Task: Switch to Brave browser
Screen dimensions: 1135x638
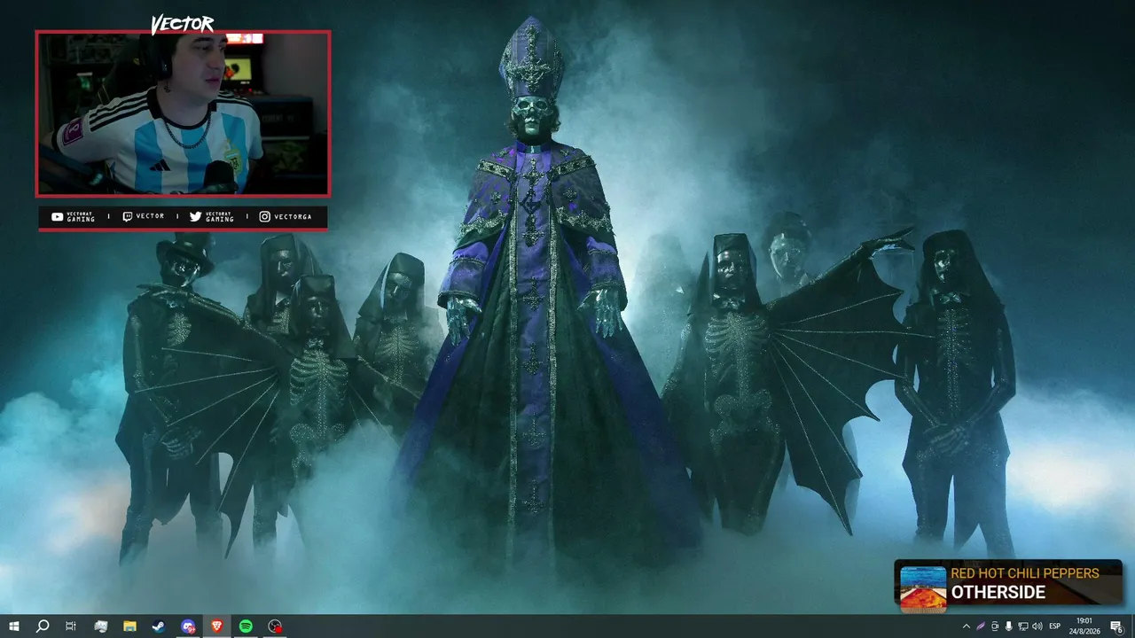Action: 217,626
